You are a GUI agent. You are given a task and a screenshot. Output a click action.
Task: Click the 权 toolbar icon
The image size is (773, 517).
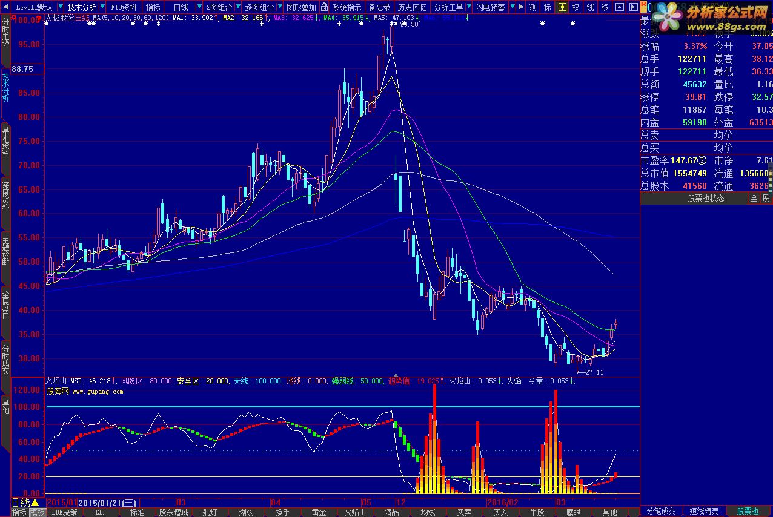click(x=576, y=7)
